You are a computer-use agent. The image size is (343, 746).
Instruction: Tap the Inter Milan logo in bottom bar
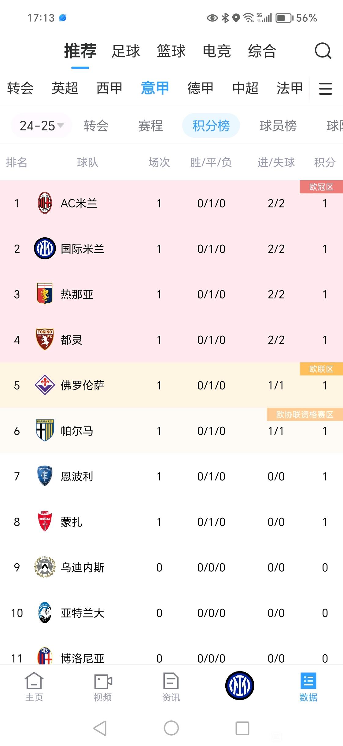240,685
